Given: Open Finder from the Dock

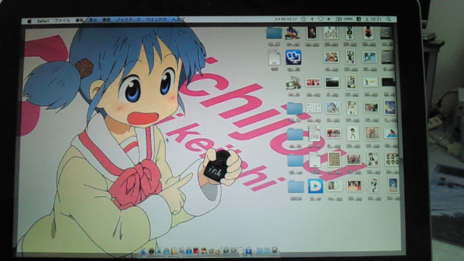Looking at the screenshot, I should 143,252.
